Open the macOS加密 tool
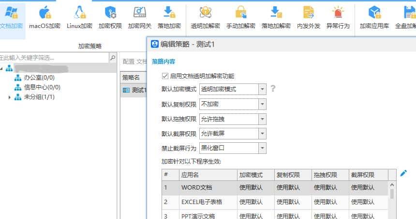This screenshot has height=219, width=416. tap(45, 18)
